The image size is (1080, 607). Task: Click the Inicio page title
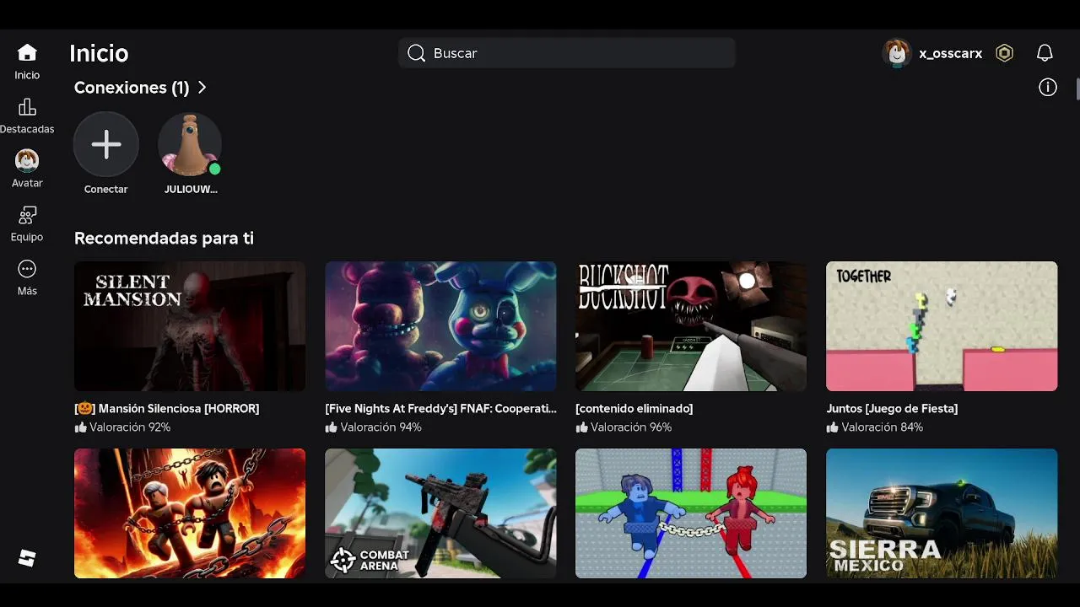click(x=99, y=53)
